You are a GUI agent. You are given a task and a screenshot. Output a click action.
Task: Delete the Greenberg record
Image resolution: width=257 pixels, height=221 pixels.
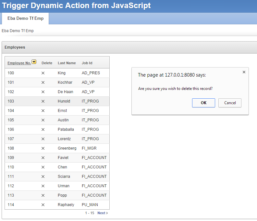43,148
